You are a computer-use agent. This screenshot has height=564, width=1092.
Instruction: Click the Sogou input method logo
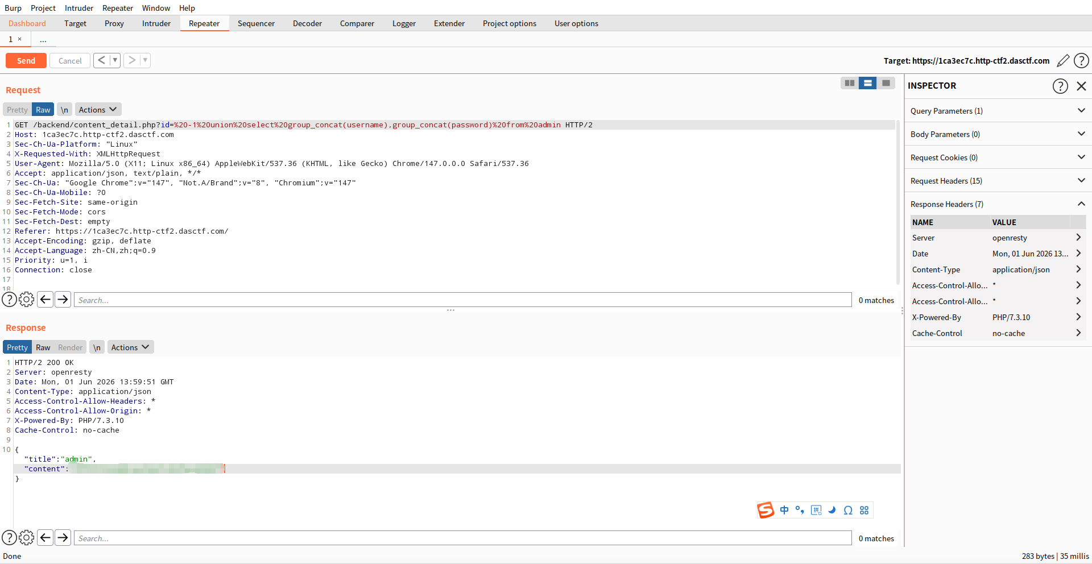(x=766, y=510)
